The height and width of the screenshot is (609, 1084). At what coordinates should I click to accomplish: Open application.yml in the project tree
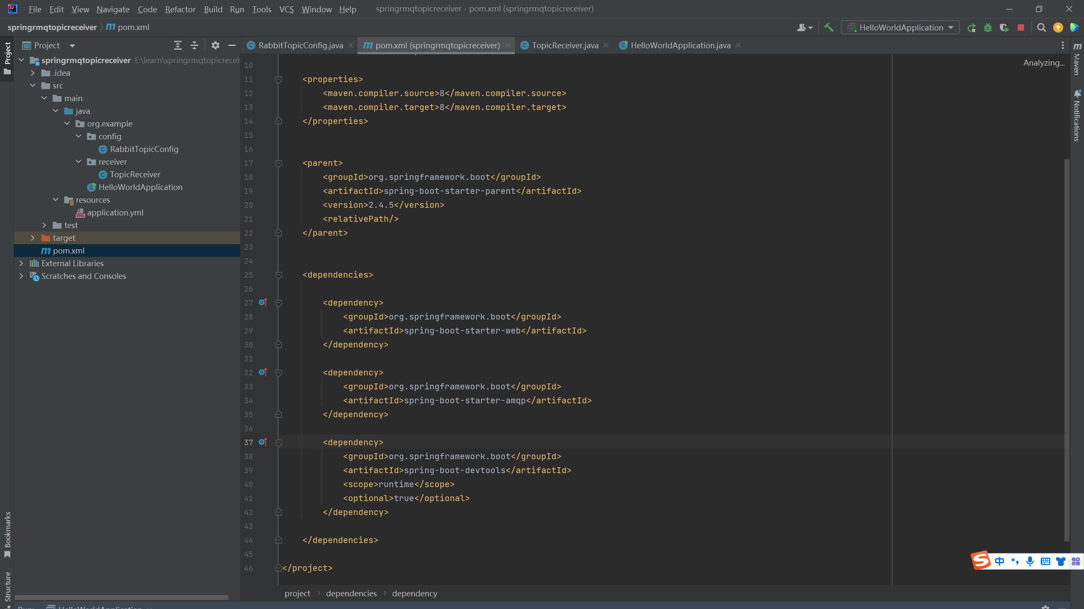point(115,212)
